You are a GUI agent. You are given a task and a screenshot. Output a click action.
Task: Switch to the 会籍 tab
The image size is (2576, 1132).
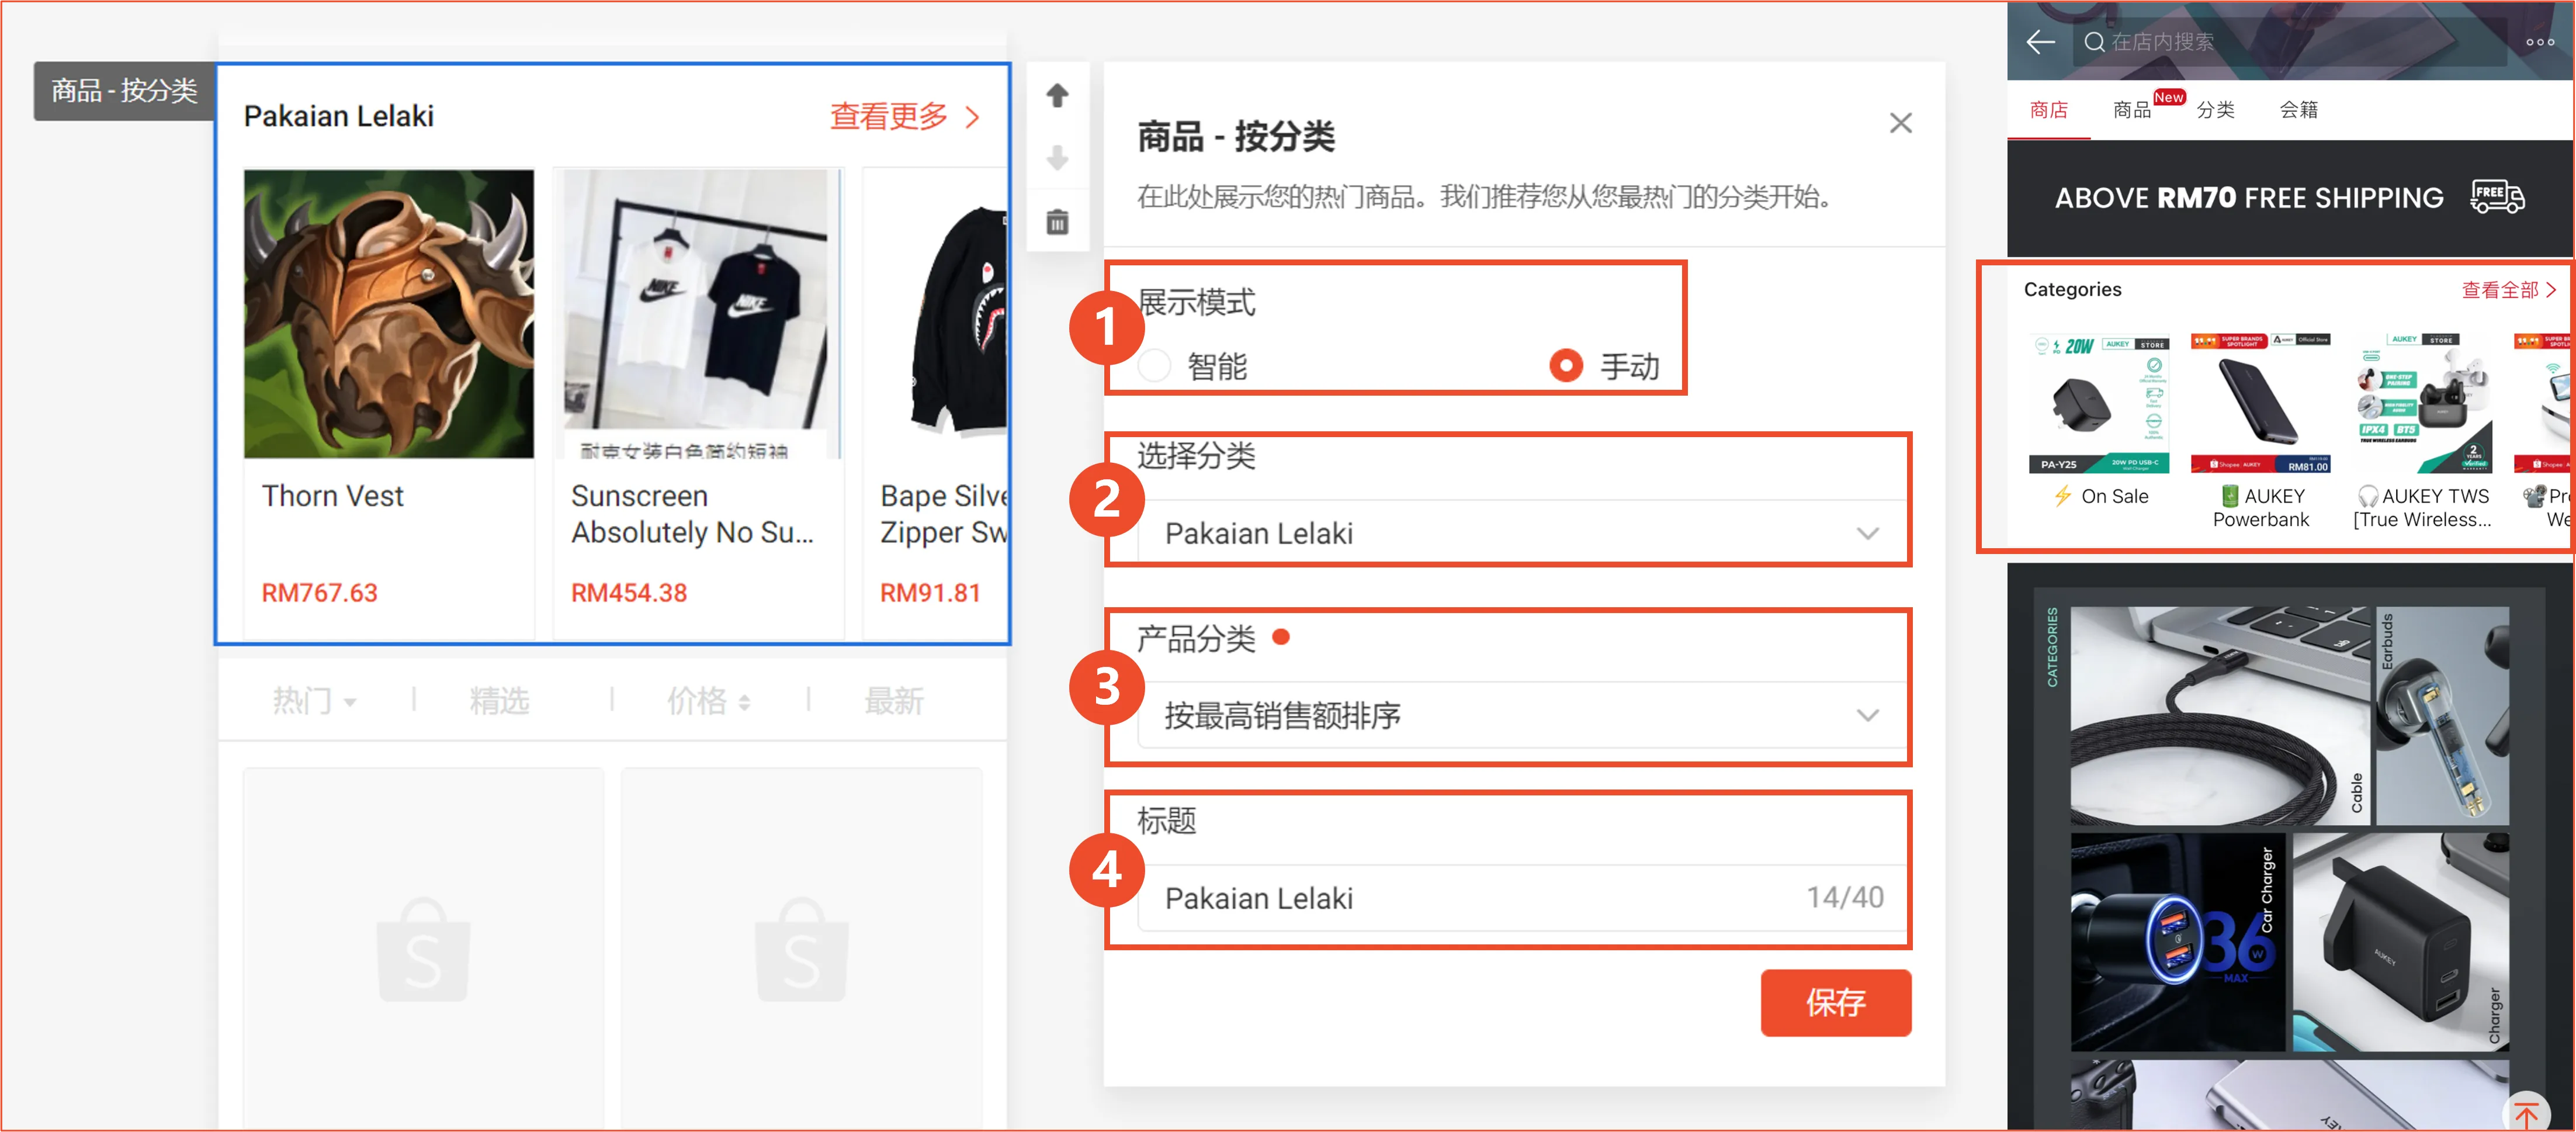tap(2299, 110)
